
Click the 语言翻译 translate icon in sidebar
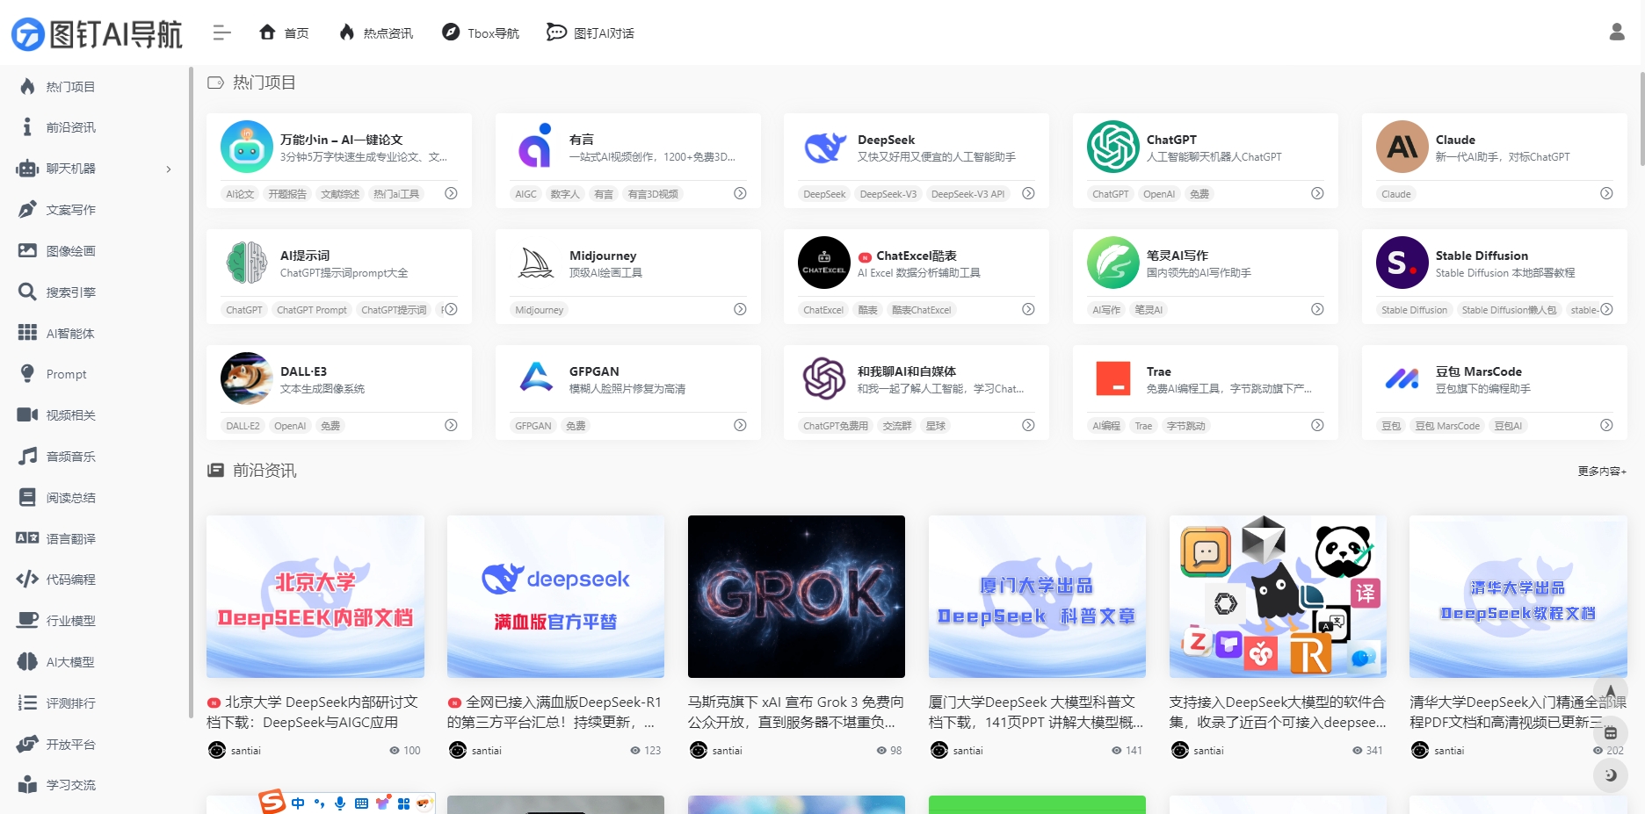pyautogui.click(x=27, y=538)
